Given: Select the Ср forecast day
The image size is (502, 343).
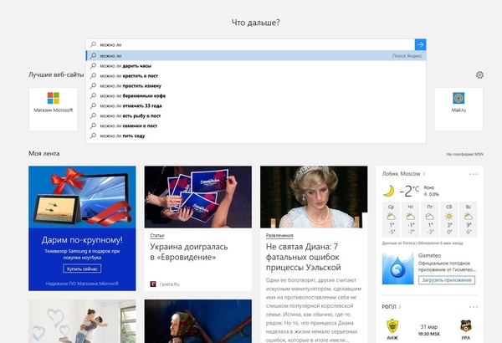Looking at the screenshot, I should (x=392, y=219).
